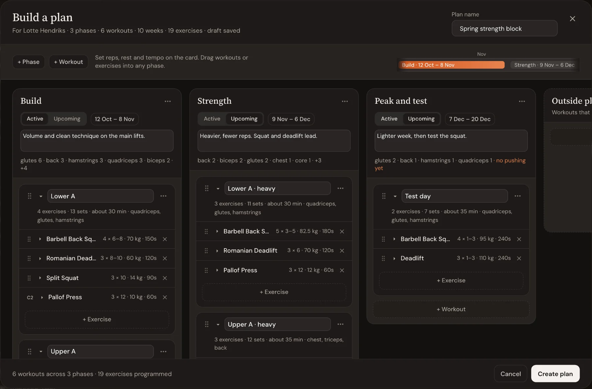Remove Split Squat from Lower A
Screen dimensions: 592x389
165,278
